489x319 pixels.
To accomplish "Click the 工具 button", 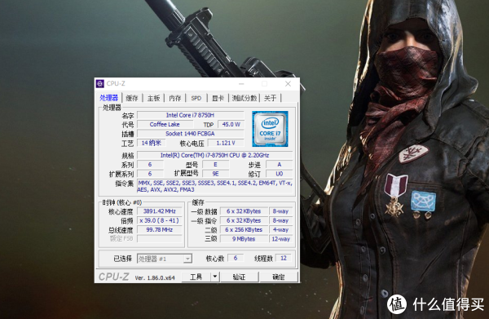I will coord(196,277).
